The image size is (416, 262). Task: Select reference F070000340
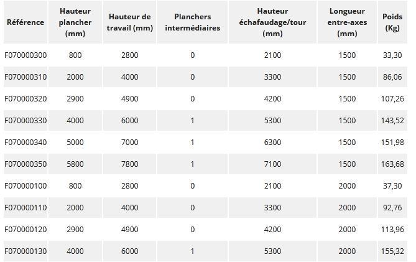click(x=25, y=143)
